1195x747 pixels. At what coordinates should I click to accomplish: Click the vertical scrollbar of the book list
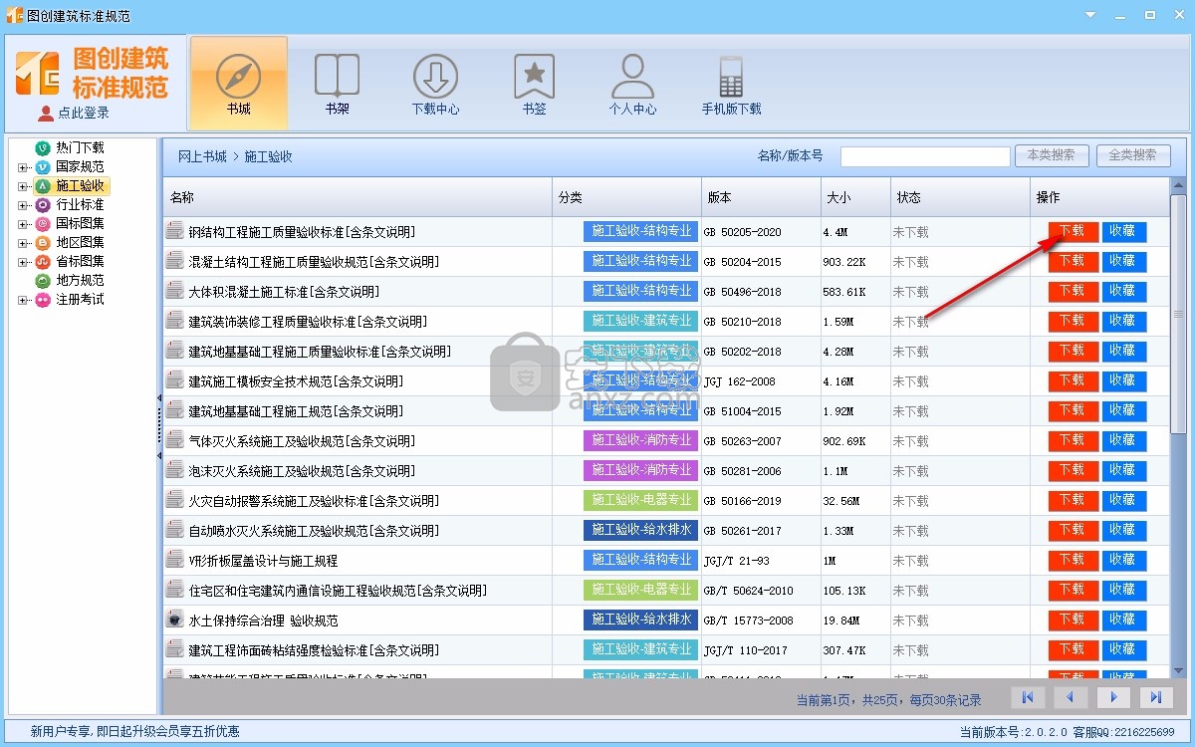(x=1178, y=312)
